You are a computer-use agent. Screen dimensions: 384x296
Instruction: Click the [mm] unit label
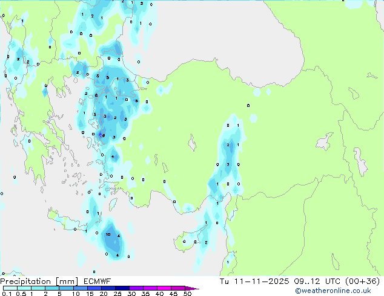tap(67, 282)
